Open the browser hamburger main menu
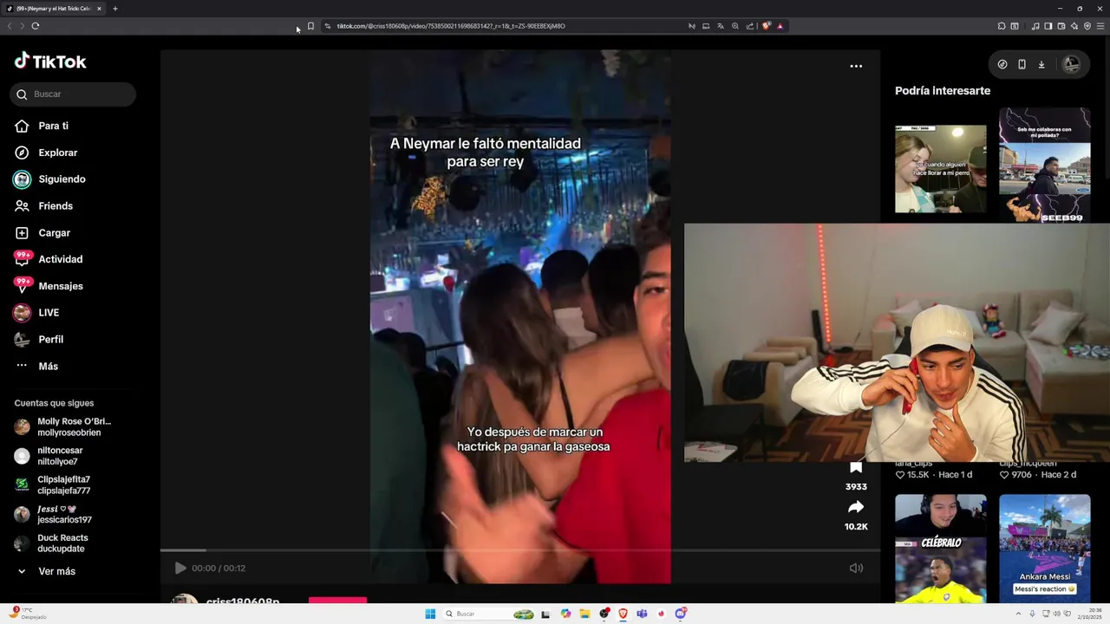 [1100, 26]
